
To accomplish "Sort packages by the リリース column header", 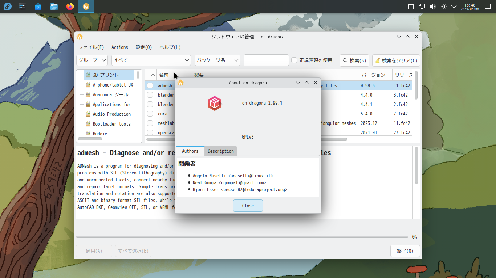I will point(402,75).
